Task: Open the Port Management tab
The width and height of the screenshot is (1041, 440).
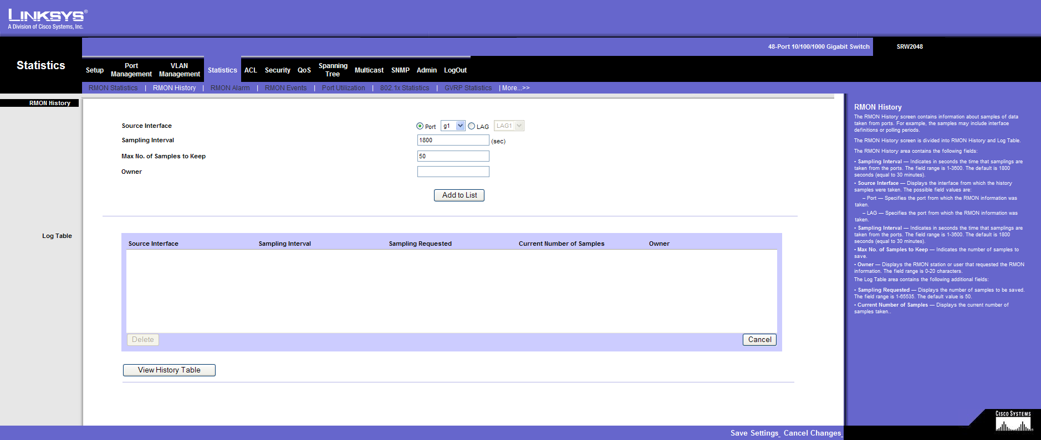Action: tap(131, 70)
